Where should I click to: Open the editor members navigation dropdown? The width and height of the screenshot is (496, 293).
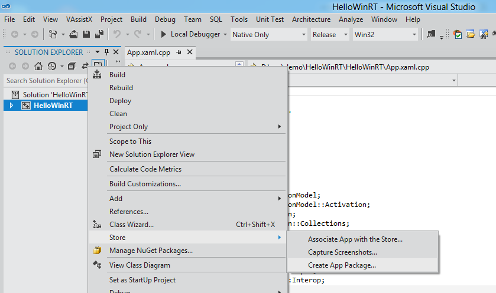pos(454,80)
